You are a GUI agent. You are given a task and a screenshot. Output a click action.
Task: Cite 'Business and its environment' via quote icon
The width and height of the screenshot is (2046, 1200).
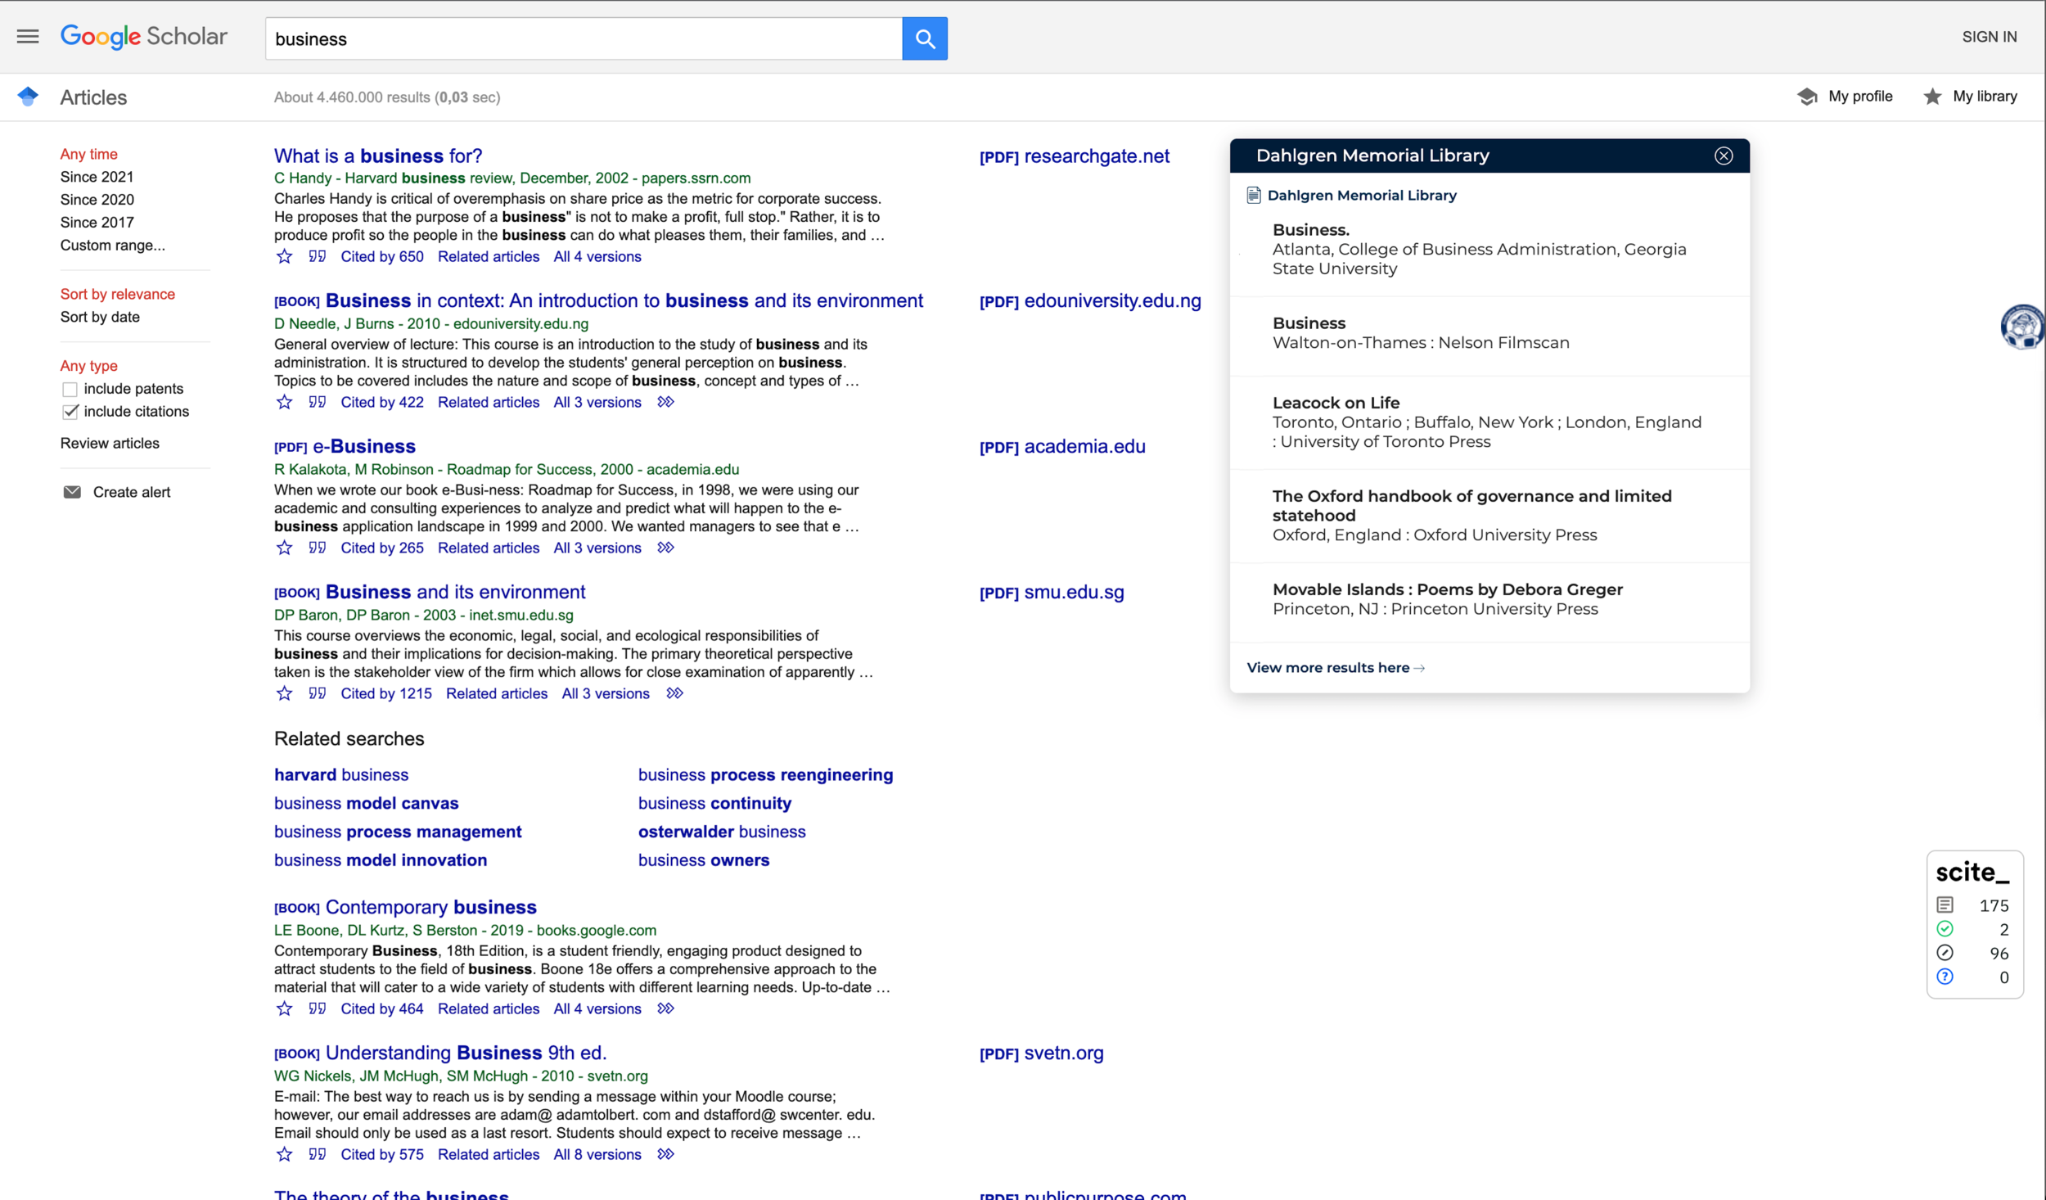(x=318, y=694)
